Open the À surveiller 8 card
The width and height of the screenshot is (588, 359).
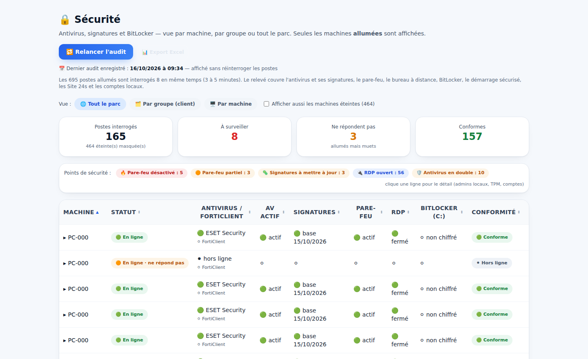pos(234,137)
